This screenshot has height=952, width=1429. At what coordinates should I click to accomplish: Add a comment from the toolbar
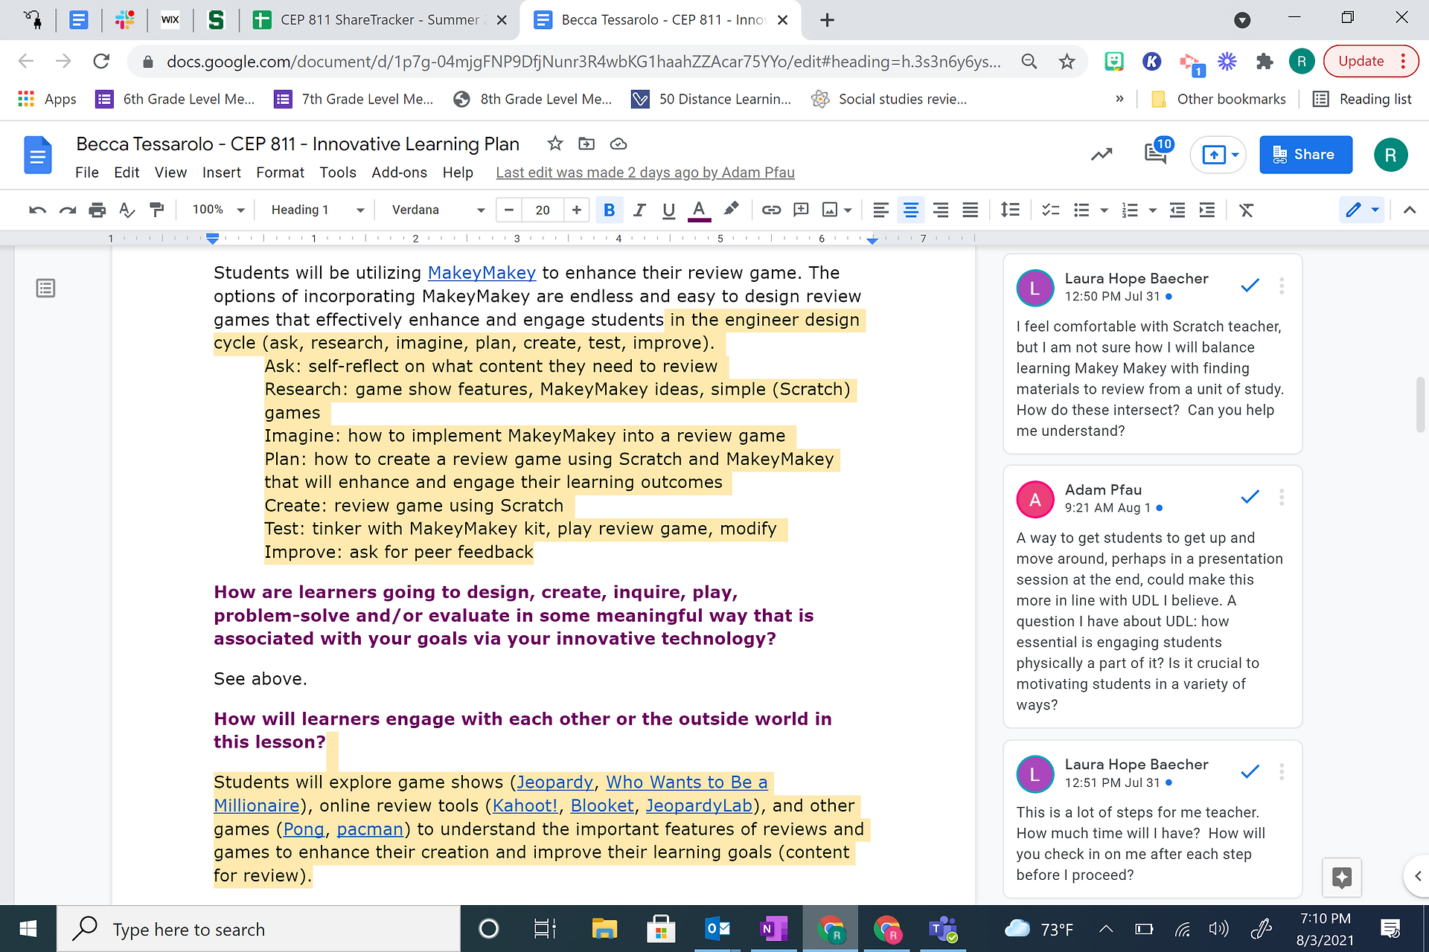(x=801, y=210)
